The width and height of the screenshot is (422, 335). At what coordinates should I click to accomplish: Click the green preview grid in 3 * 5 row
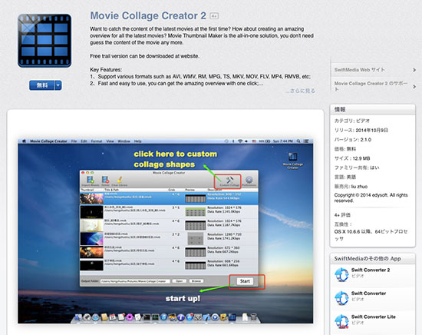click(196, 212)
